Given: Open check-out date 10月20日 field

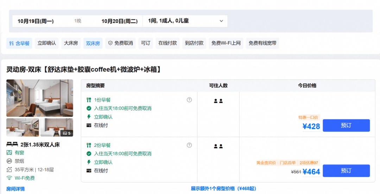Looking at the screenshot, I should 120,21.
